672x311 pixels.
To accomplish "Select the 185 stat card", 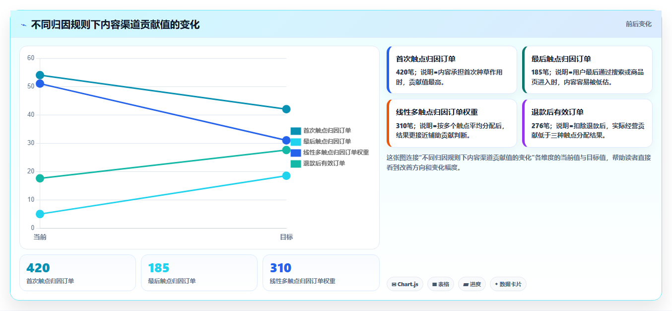I will 199,273.
